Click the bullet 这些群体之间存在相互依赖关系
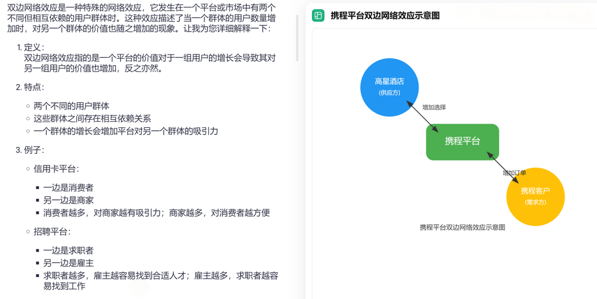 click(x=93, y=118)
